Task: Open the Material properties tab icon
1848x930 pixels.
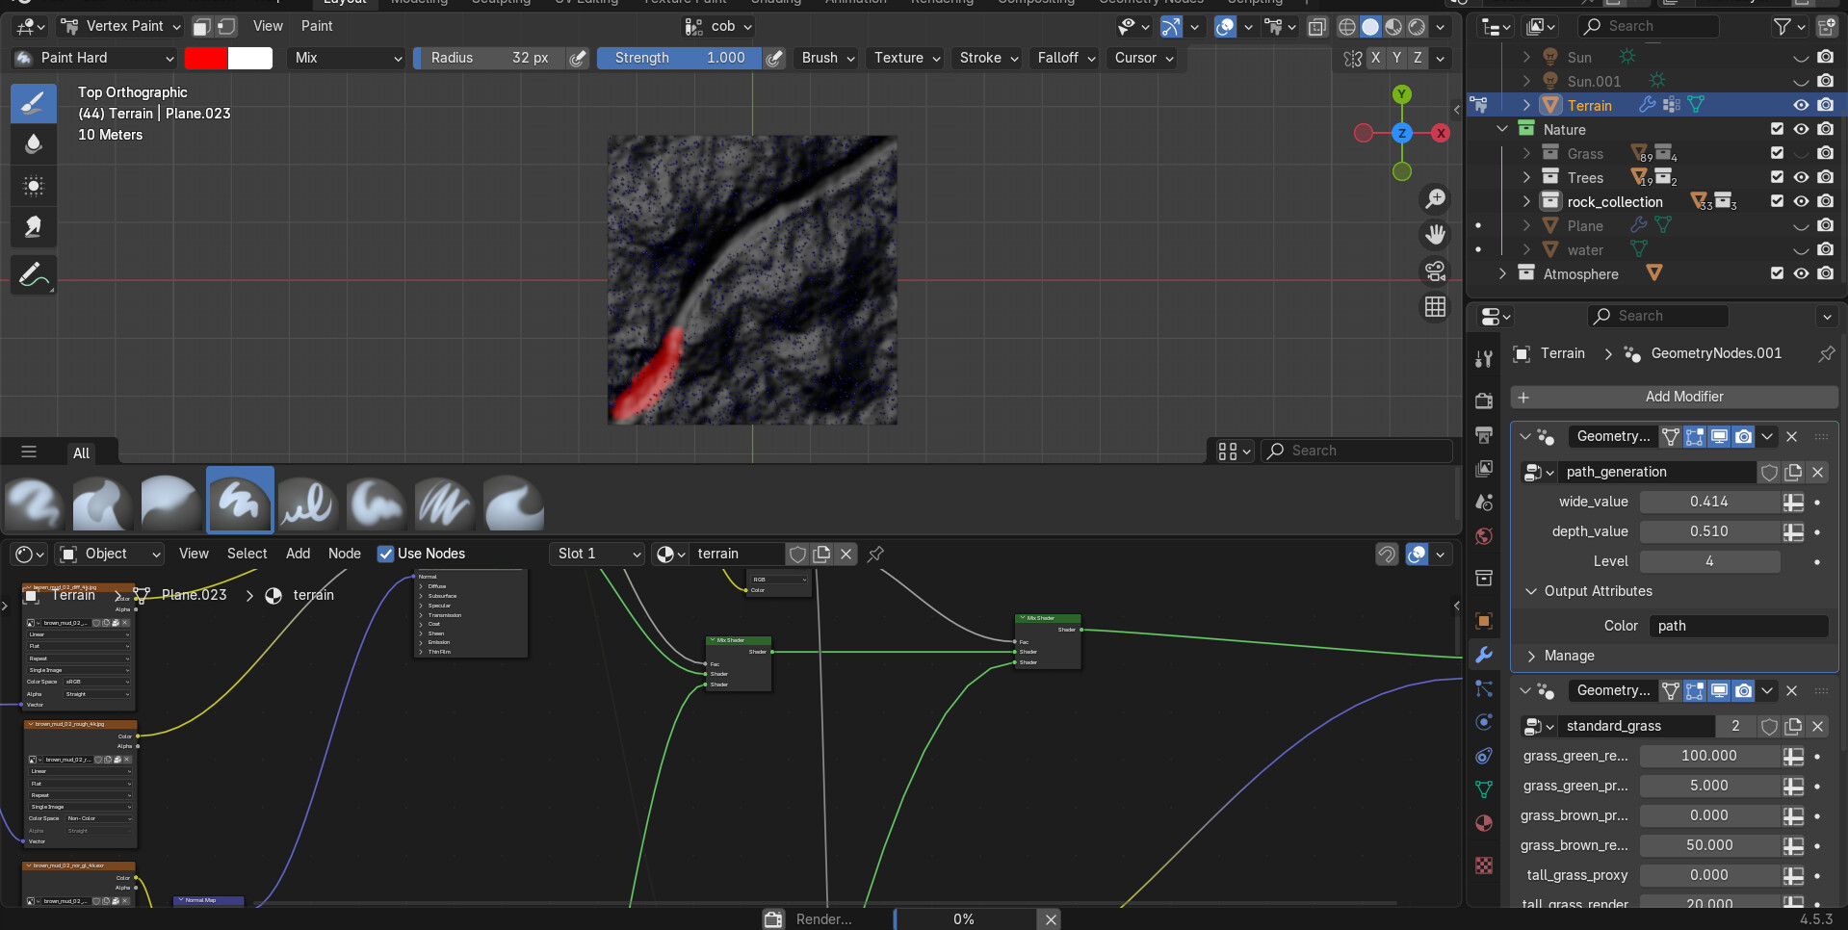Action: (x=1484, y=823)
